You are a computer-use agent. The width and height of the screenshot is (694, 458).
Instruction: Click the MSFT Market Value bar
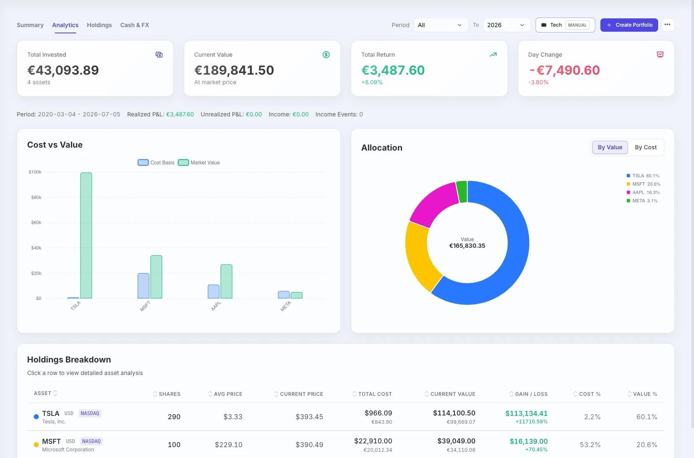click(x=156, y=277)
